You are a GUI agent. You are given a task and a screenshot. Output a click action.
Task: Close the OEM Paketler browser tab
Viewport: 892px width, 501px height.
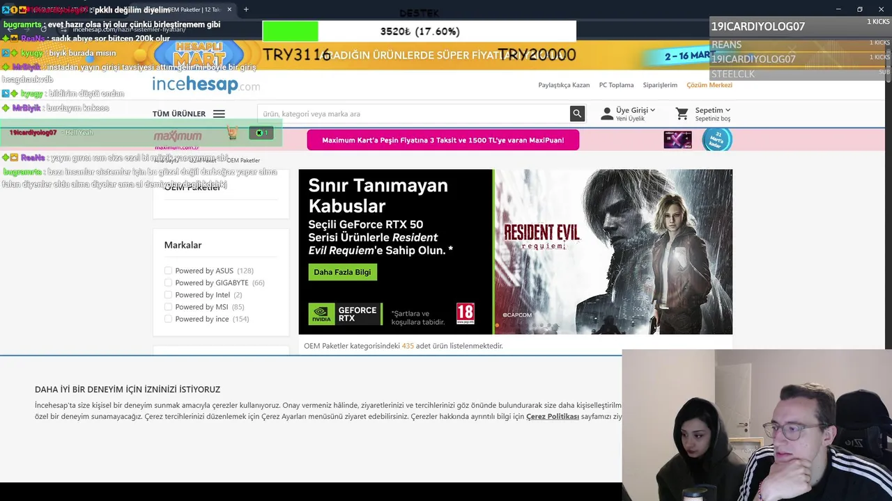click(x=229, y=9)
